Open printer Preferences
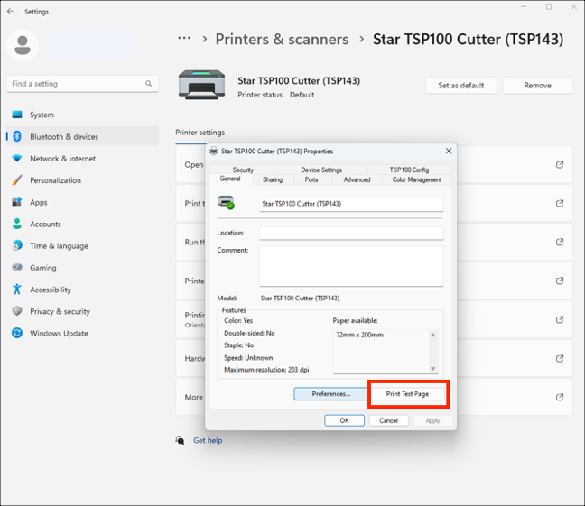This screenshot has height=506, width=585. coord(331,394)
